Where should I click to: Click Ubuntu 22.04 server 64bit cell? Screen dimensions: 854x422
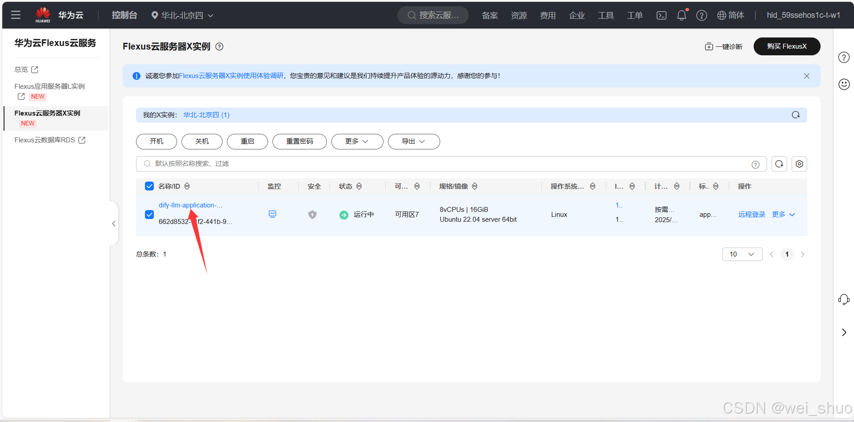(x=478, y=219)
